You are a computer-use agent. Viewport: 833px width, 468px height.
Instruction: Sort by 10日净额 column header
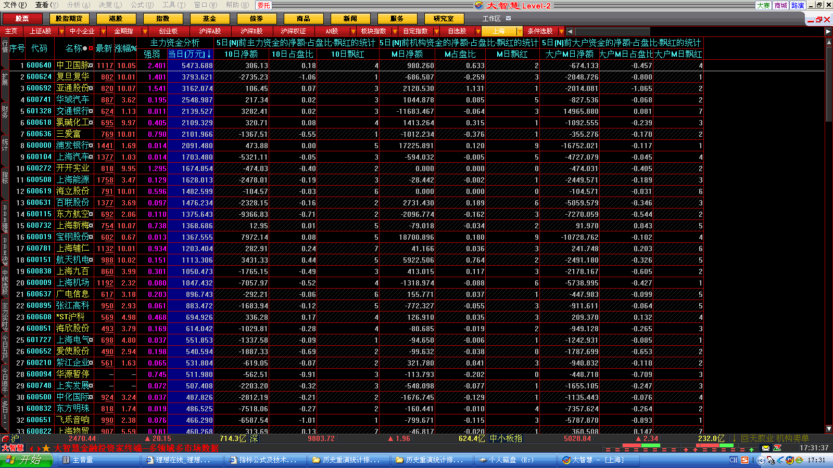241,54
